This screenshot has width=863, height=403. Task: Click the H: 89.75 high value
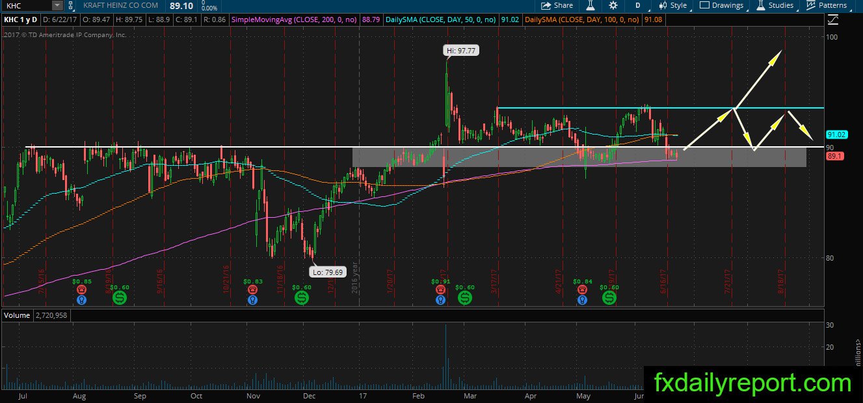click(x=131, y=20)
